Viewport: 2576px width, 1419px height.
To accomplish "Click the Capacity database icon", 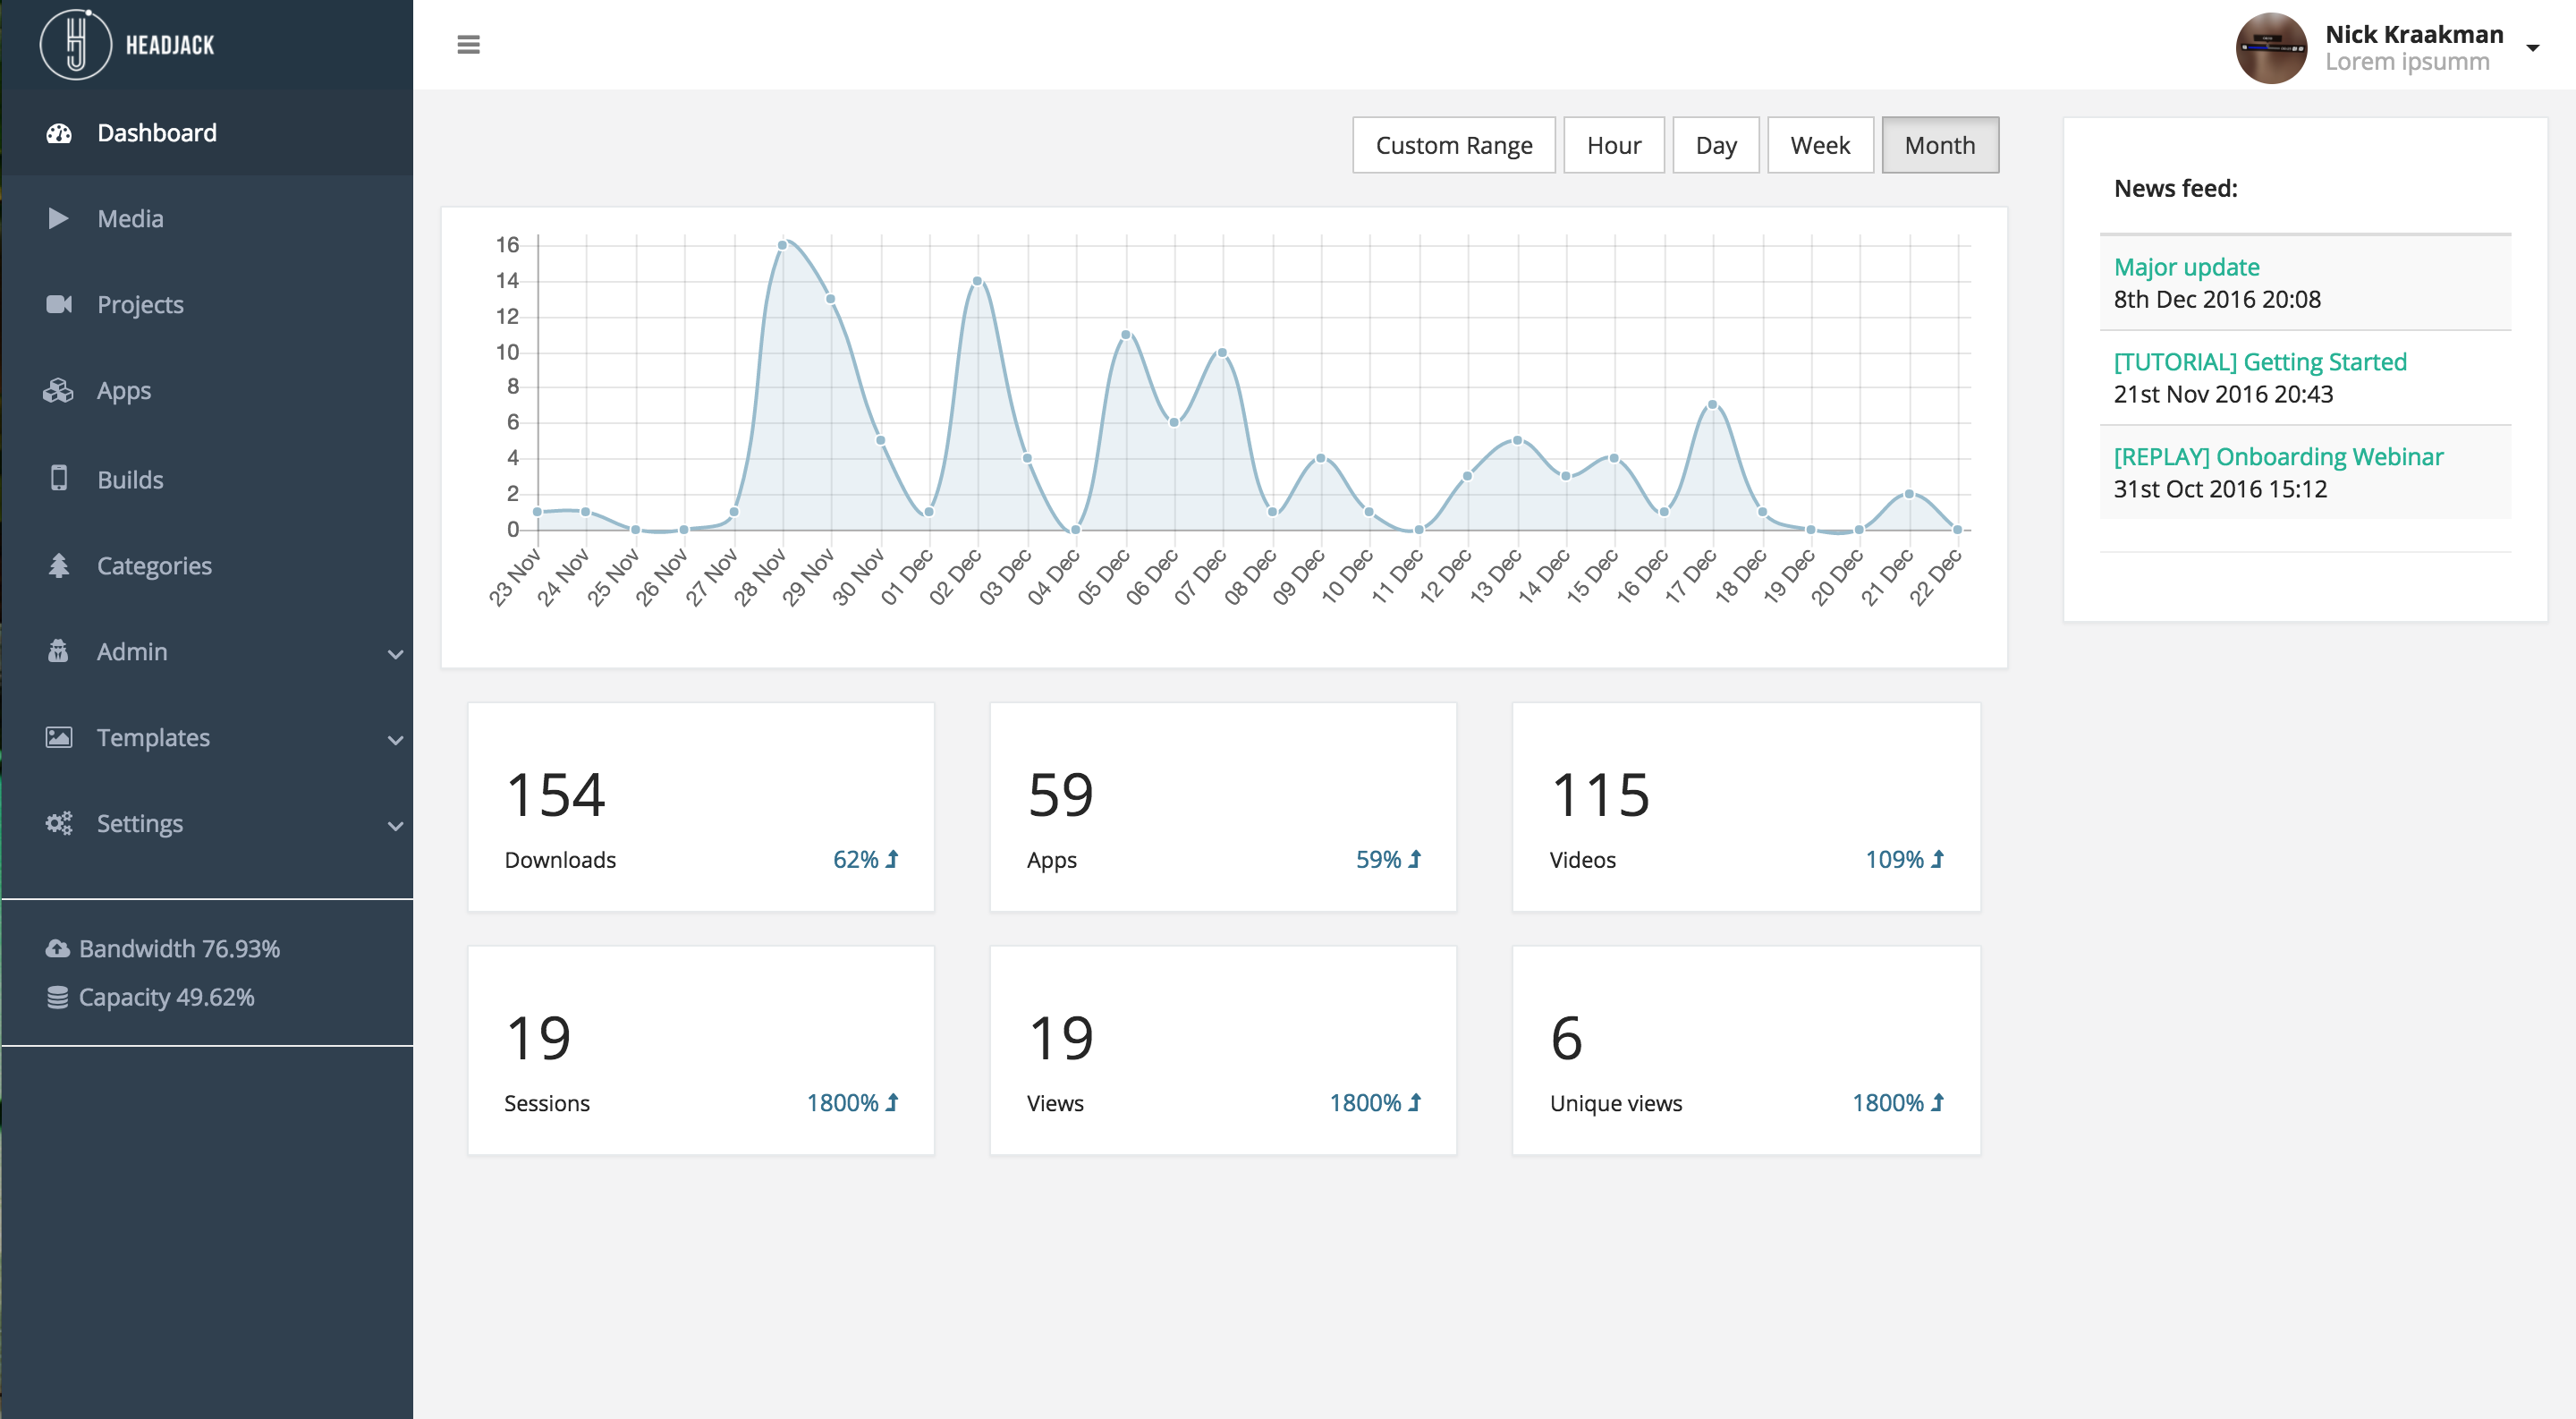I will pyautogui.click(x=57, y=997).
